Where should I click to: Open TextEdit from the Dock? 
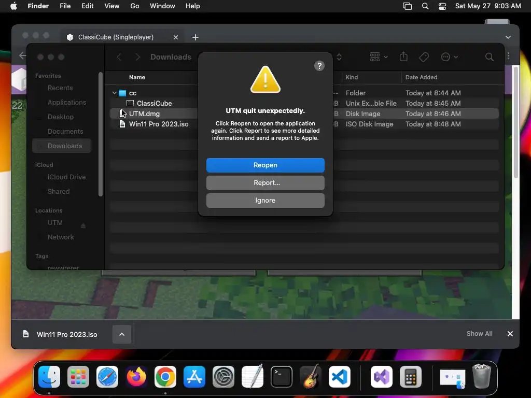point(253,377)
